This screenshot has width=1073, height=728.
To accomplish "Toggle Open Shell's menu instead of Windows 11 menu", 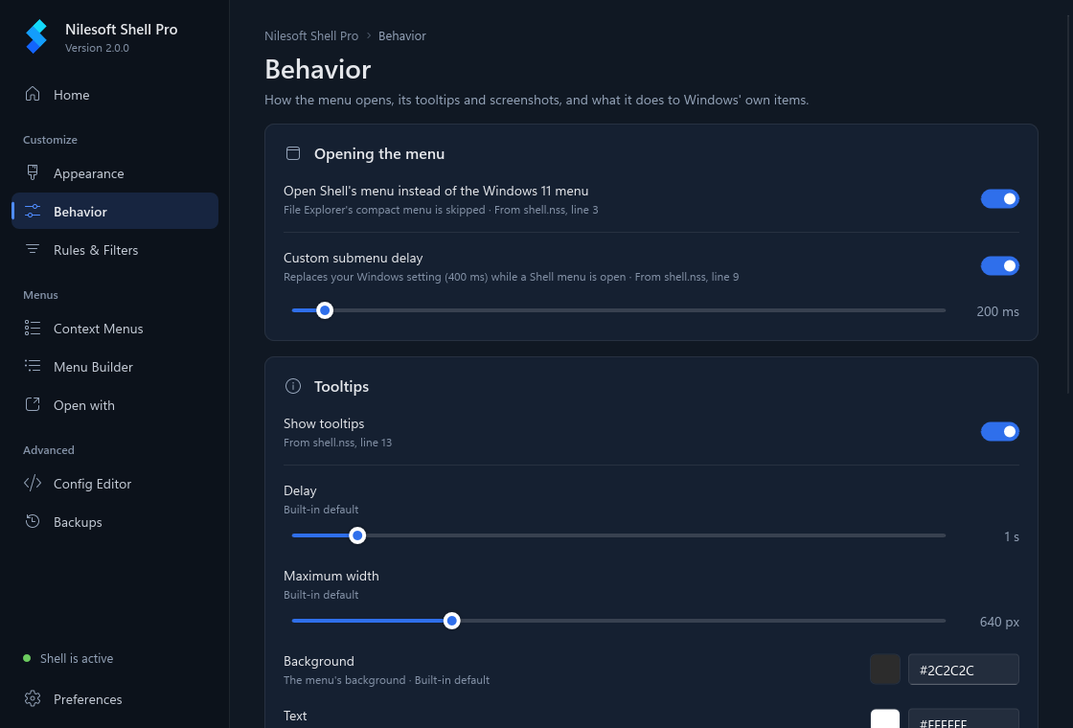I will [1000, 199].
